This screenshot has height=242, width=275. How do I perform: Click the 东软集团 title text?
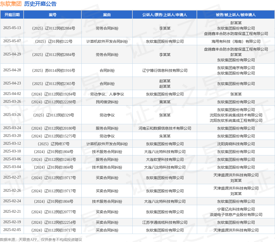coord(11,4)
